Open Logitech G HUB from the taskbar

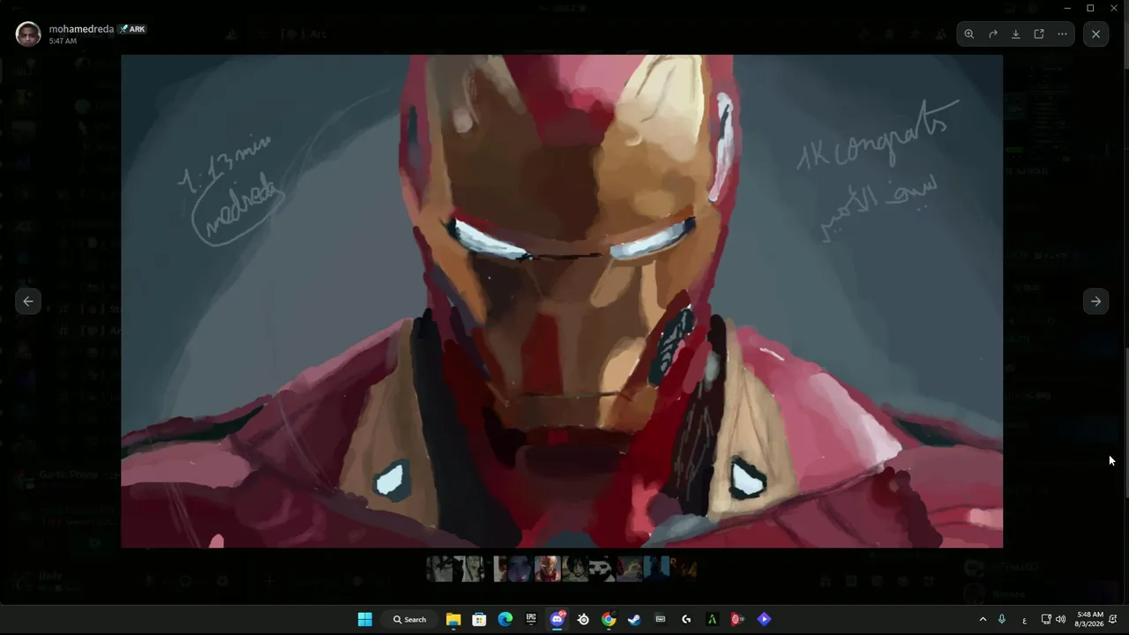pos(686,619)
